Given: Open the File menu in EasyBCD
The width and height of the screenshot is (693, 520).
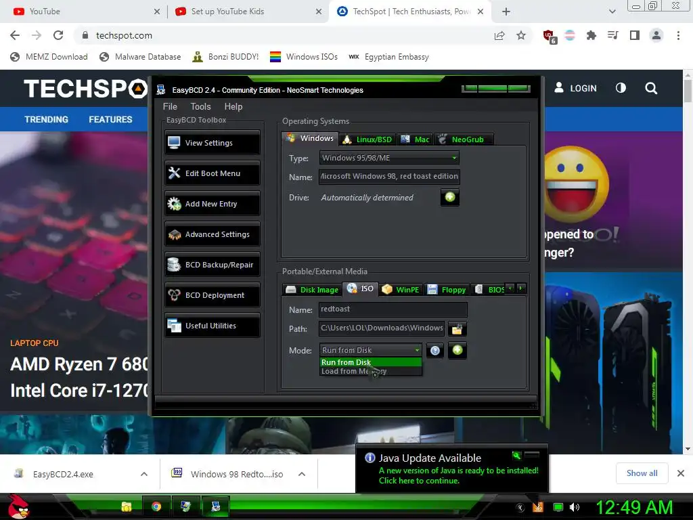Looking at the screenshot, I should click(x=170, y=106).
